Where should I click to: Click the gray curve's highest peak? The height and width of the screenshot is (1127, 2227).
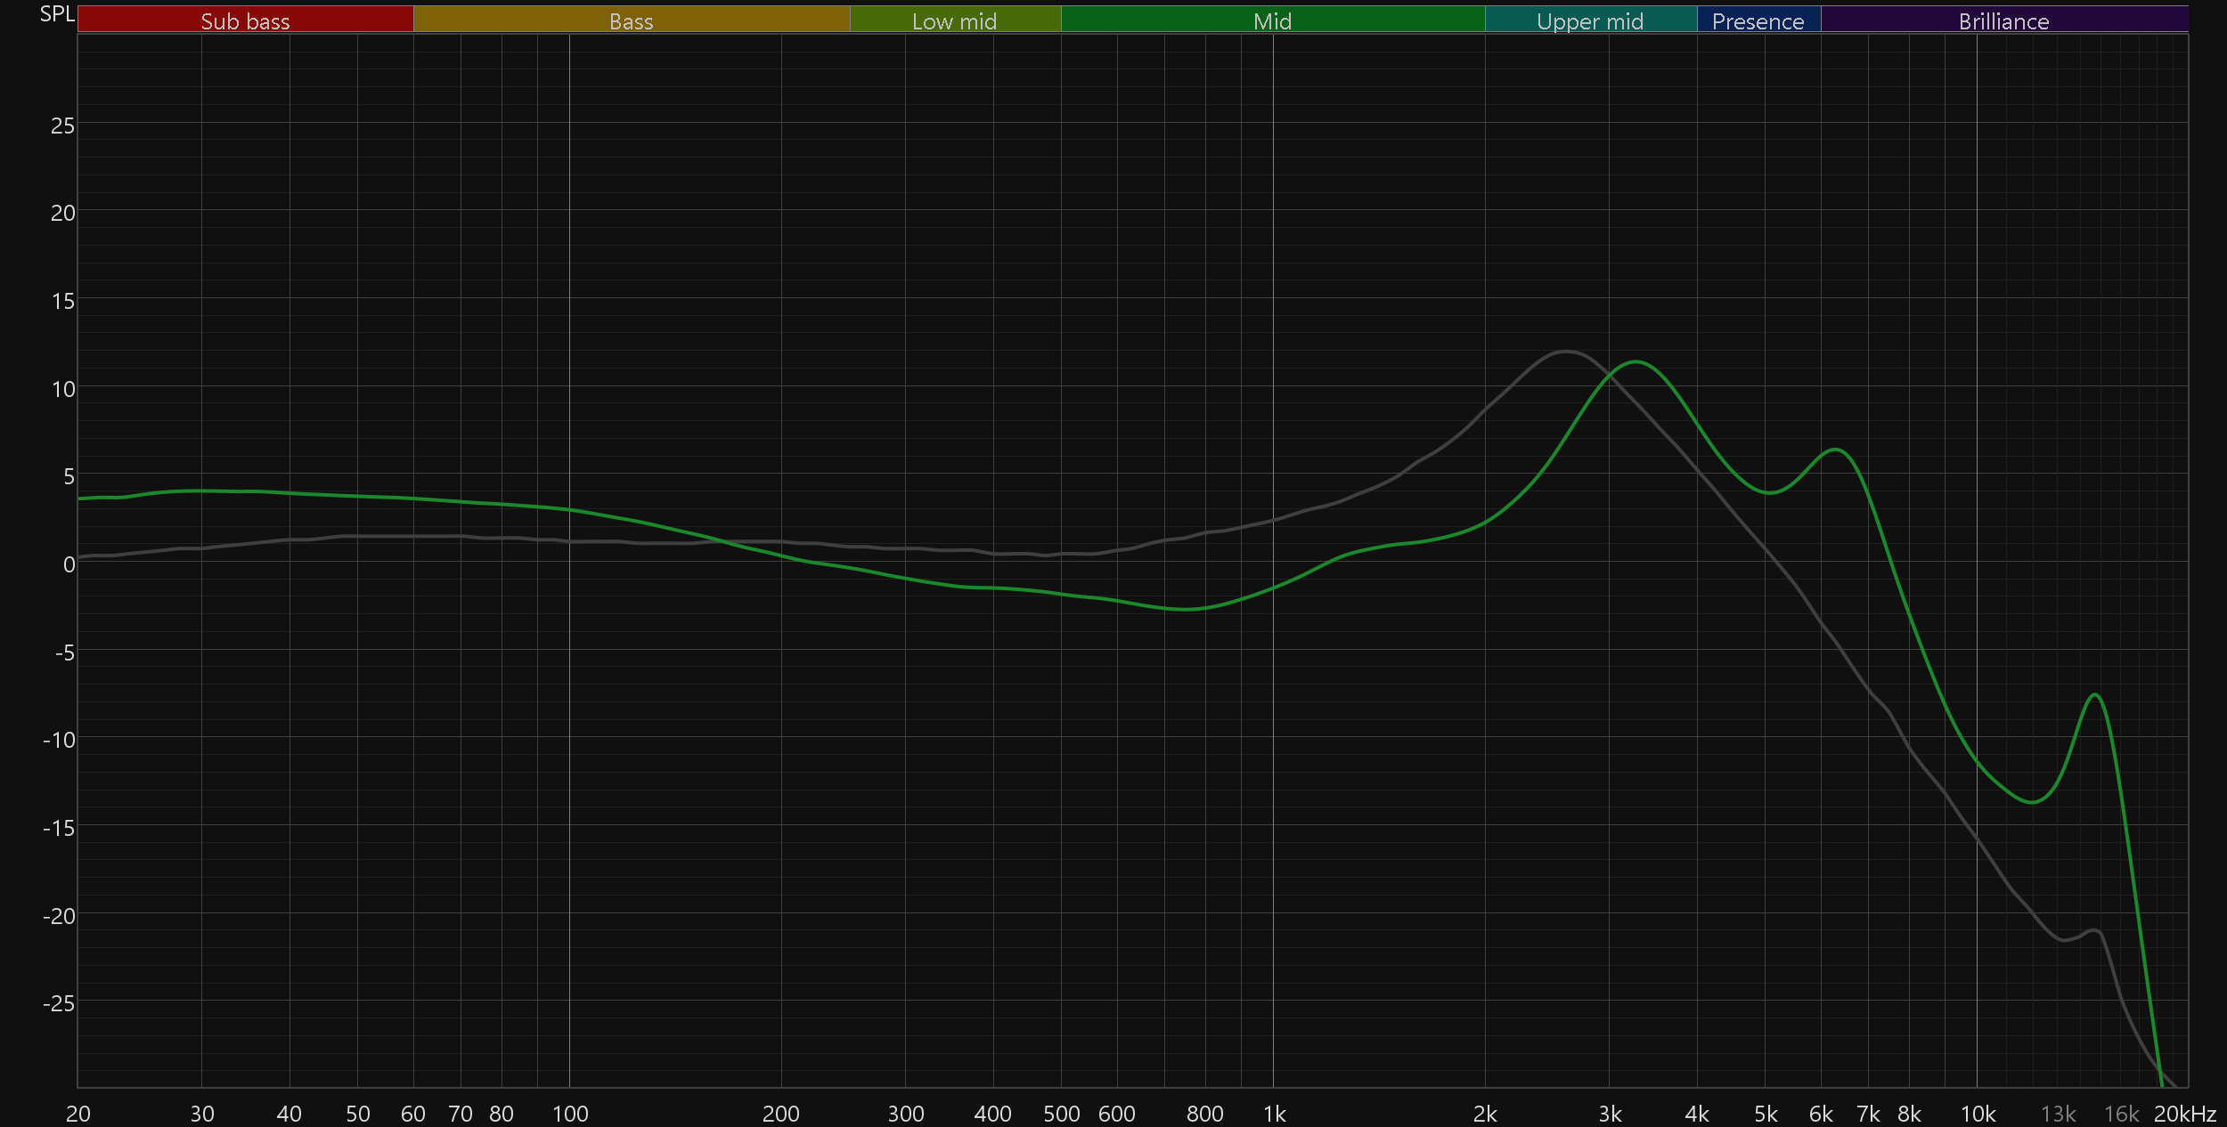pyautogui.click(x=1565, y=352)
